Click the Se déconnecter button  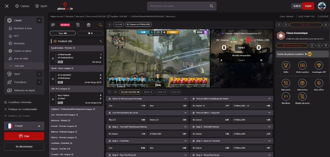coord(24,147)
